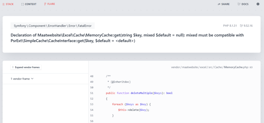Switch to the CONTEXT tab
The height and width of the screenshot is (123, 264).
(x=29, y=4)
